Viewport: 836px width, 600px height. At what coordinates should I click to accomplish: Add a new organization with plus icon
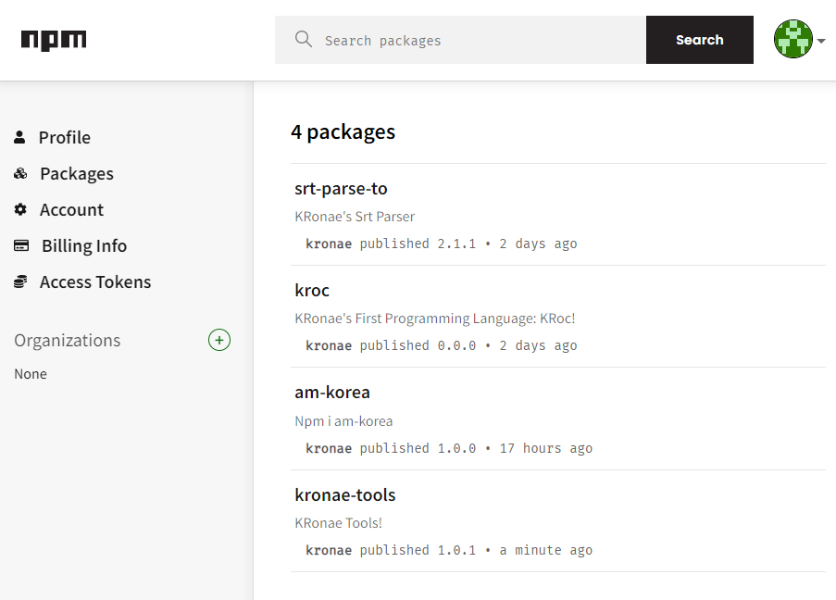219,340
